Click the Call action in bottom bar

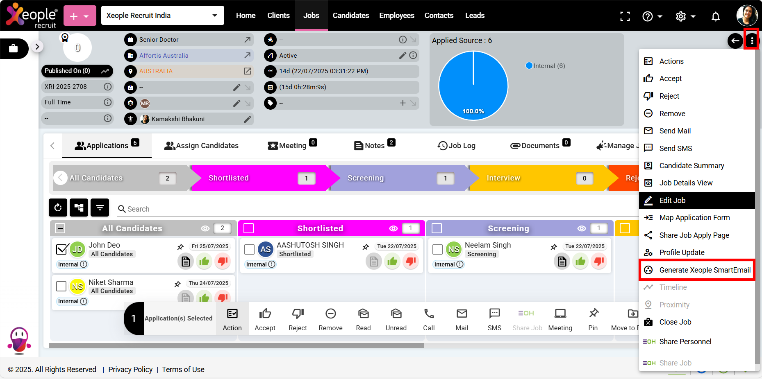(429, 319)
